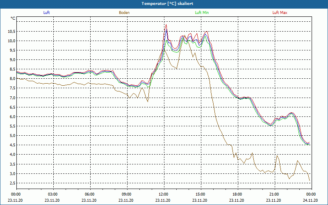Click the 5,0 y-axis value
Image resolution: width=328 pixels, height=205 pixels.
click(x=13, y=136)
